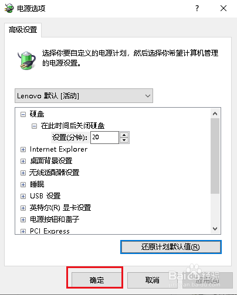Click the power options title bar icon
237x295 pixels.
(9, 8)
